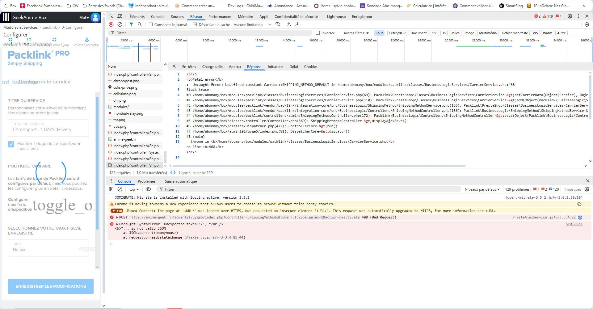Show more bookmarks chevron

click(584, 6)
